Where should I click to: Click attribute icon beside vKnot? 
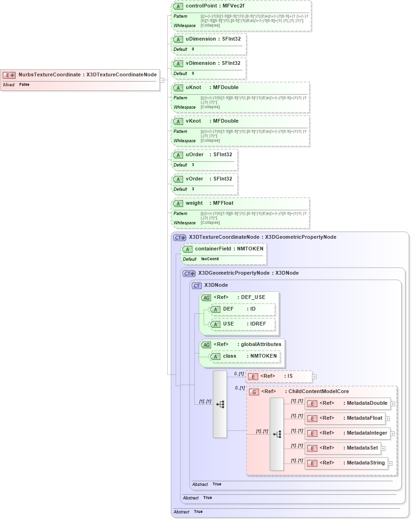pos(178,122)
